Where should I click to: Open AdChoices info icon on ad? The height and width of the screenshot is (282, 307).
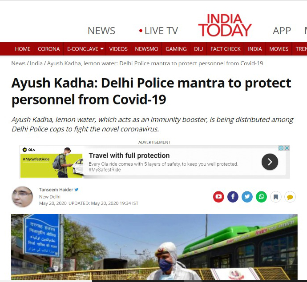(281, 148)
